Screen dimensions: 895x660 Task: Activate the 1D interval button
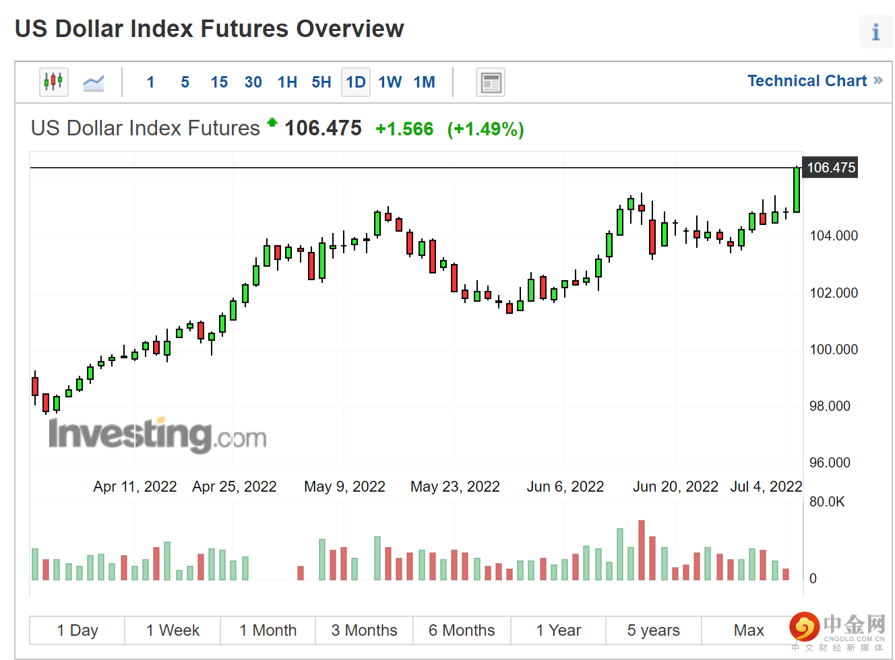356,82
